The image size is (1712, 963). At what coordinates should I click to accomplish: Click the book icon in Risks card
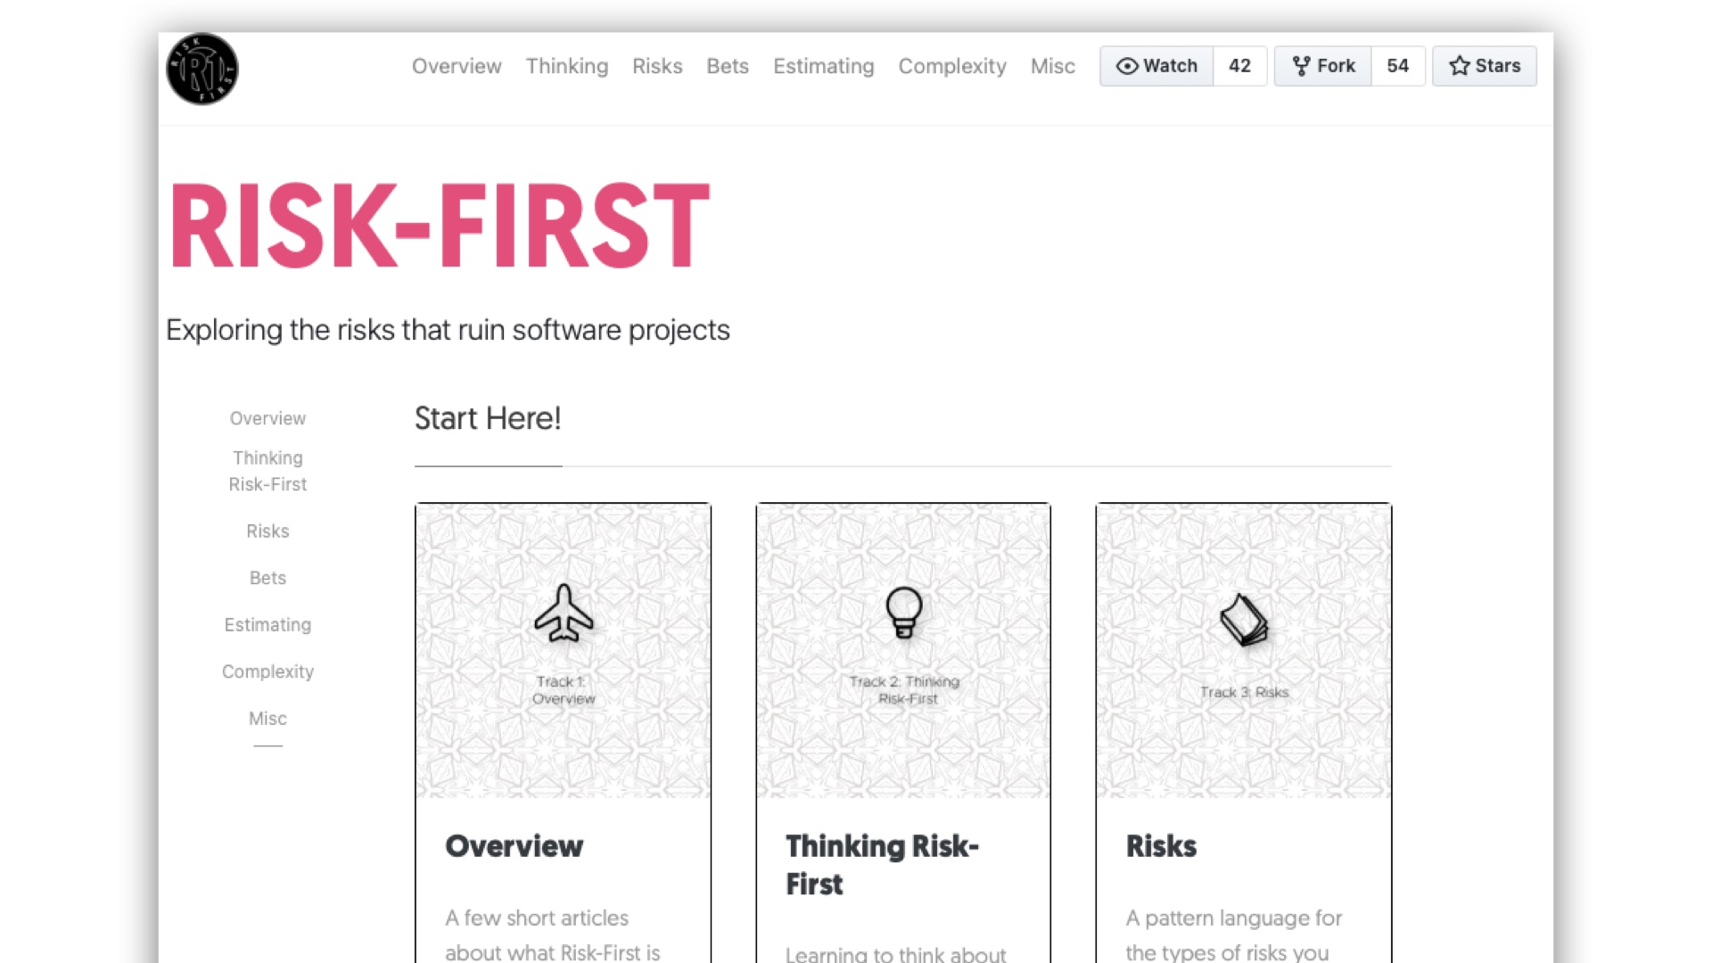pyautogui.click(x=1244, y=620)
